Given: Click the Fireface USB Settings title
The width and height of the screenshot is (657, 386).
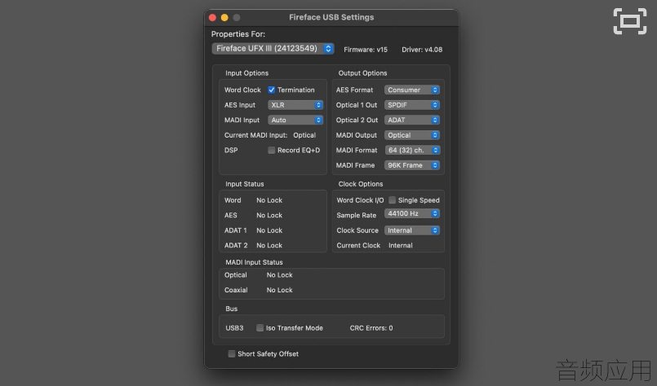Looking at the screenshot, I should point(331,17).
